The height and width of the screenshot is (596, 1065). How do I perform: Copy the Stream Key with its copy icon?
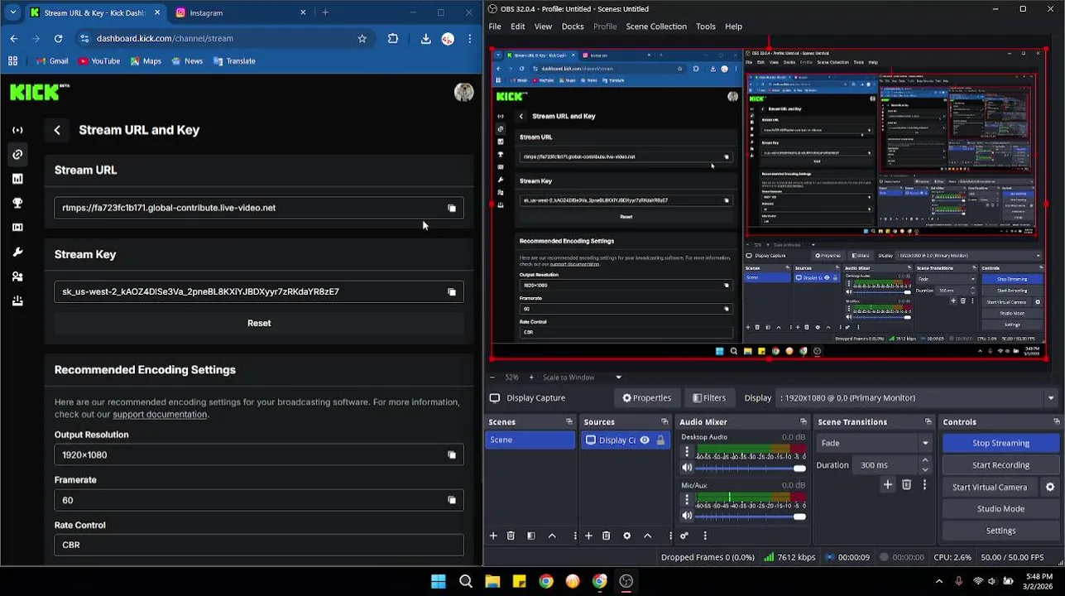[452, 291]
